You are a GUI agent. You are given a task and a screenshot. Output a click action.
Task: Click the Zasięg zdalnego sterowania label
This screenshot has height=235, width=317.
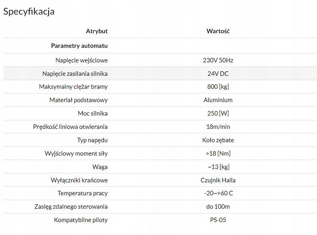pyautogui.click(x=71, y=207)
